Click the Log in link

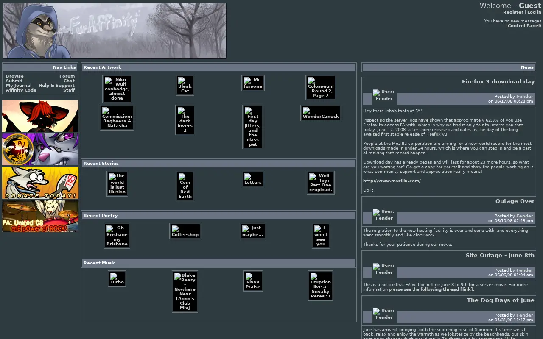tap(534, 12)
